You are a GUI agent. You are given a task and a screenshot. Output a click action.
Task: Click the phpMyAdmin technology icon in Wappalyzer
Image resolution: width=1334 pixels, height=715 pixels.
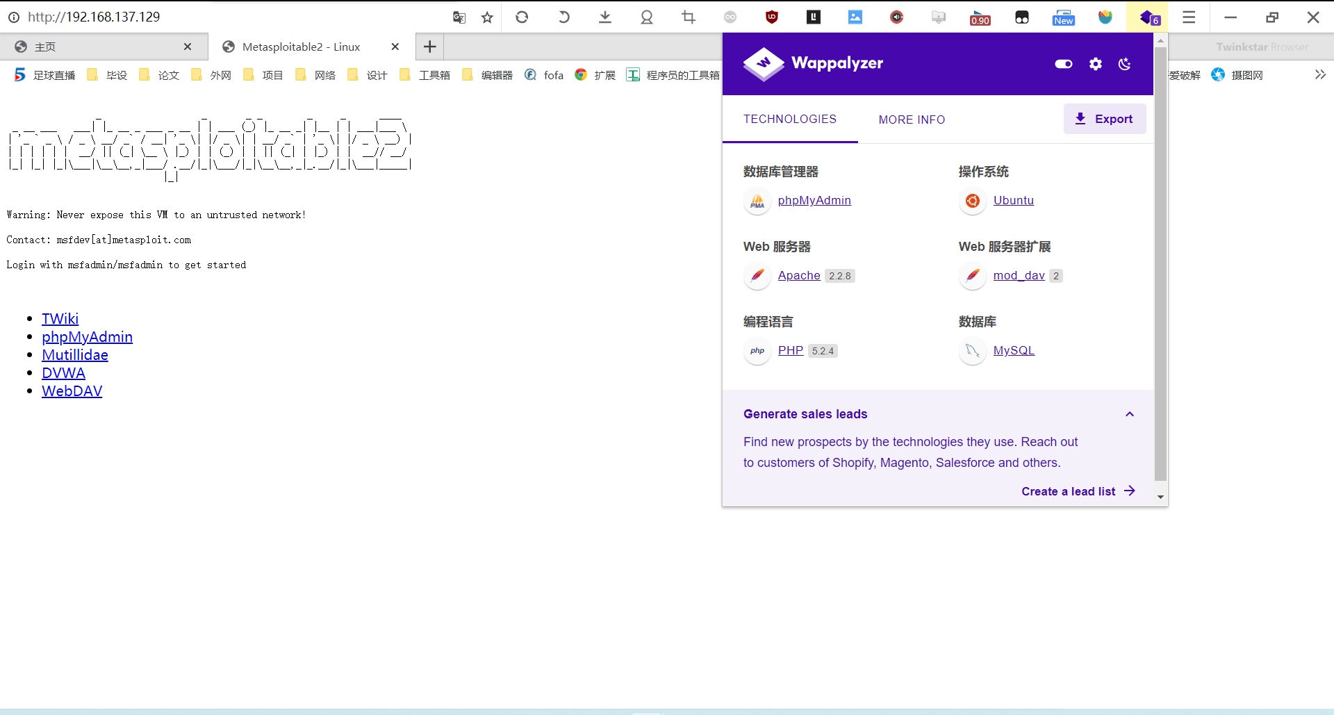click(757, 202)
